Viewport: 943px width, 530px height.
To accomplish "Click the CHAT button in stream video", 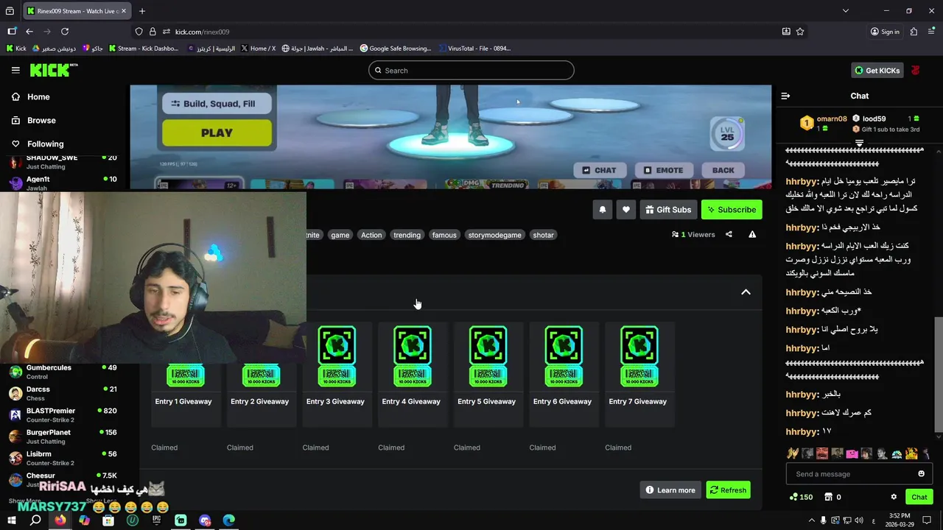I will click(600, 170).
